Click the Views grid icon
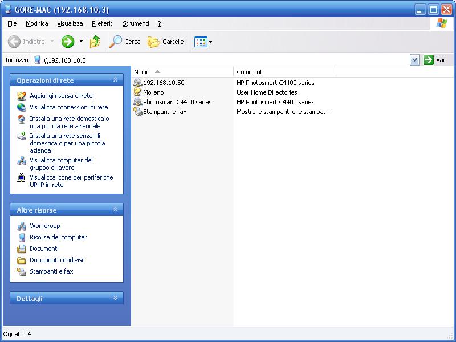The height and width of the screenshot is (342, 456). tap(201, 42)
